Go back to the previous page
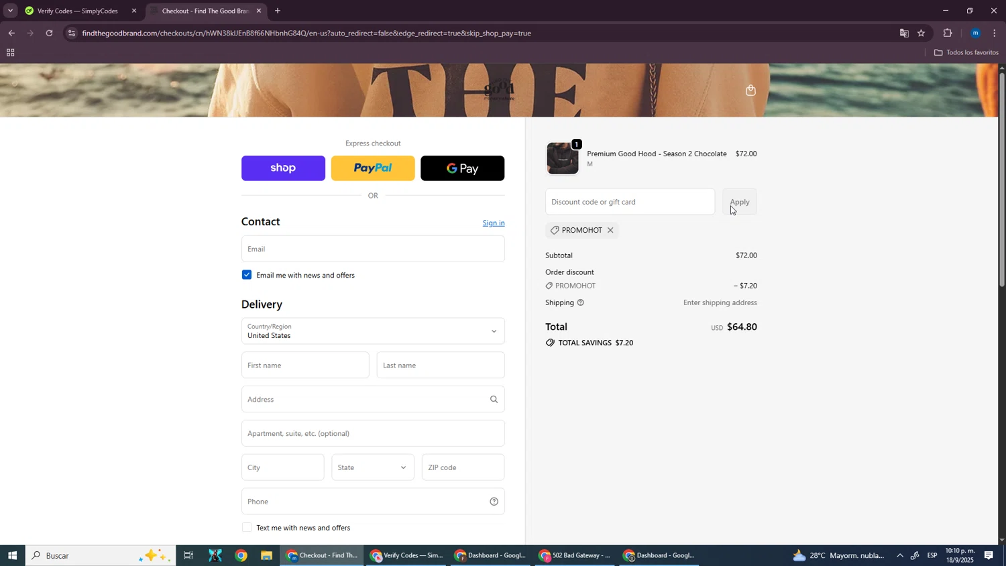This screenshot has width=1006, height=566. [11, 33]
